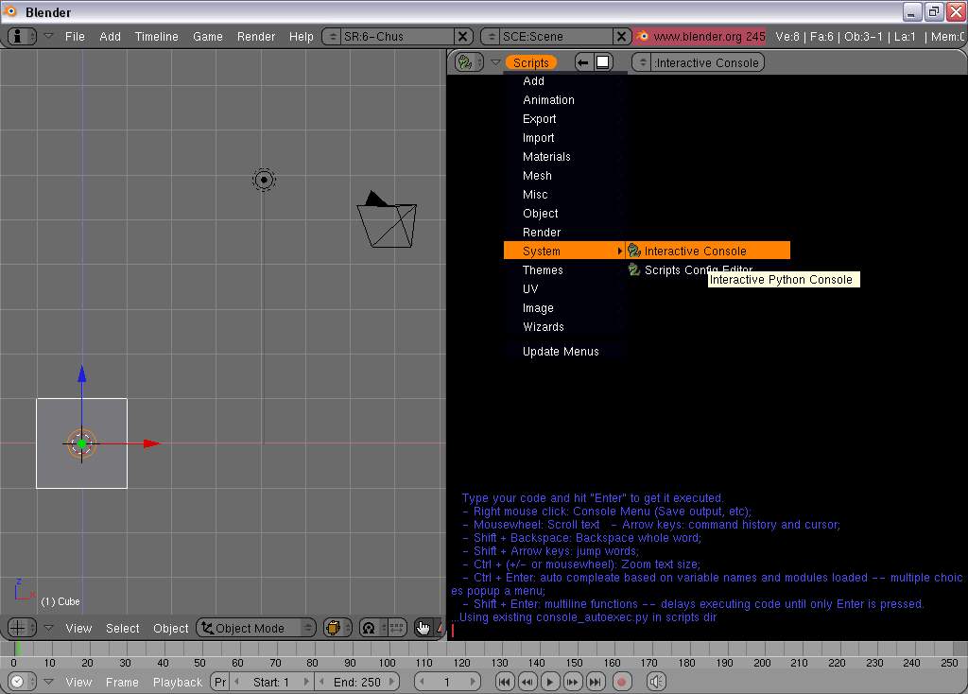
Task: Open the www.blender.org link
Action: [x=709, y=37]
